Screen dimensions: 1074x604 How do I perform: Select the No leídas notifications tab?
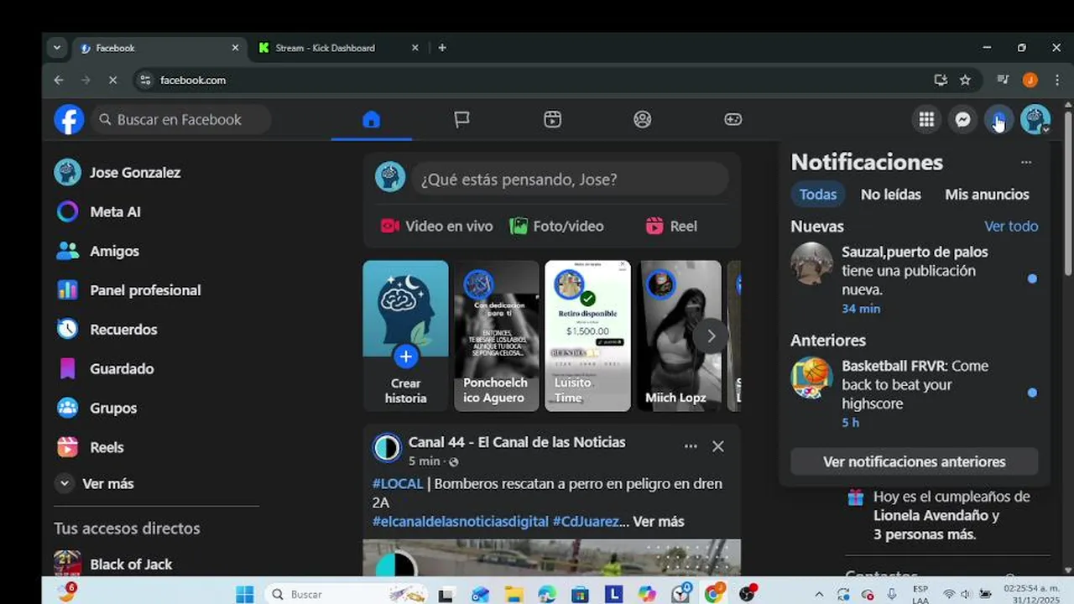pos(891,195)
